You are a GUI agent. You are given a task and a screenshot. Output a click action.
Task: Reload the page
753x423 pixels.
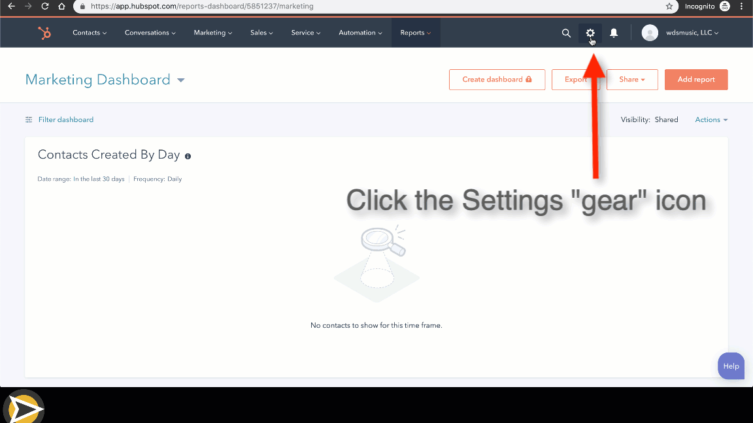tap(44, 7)
